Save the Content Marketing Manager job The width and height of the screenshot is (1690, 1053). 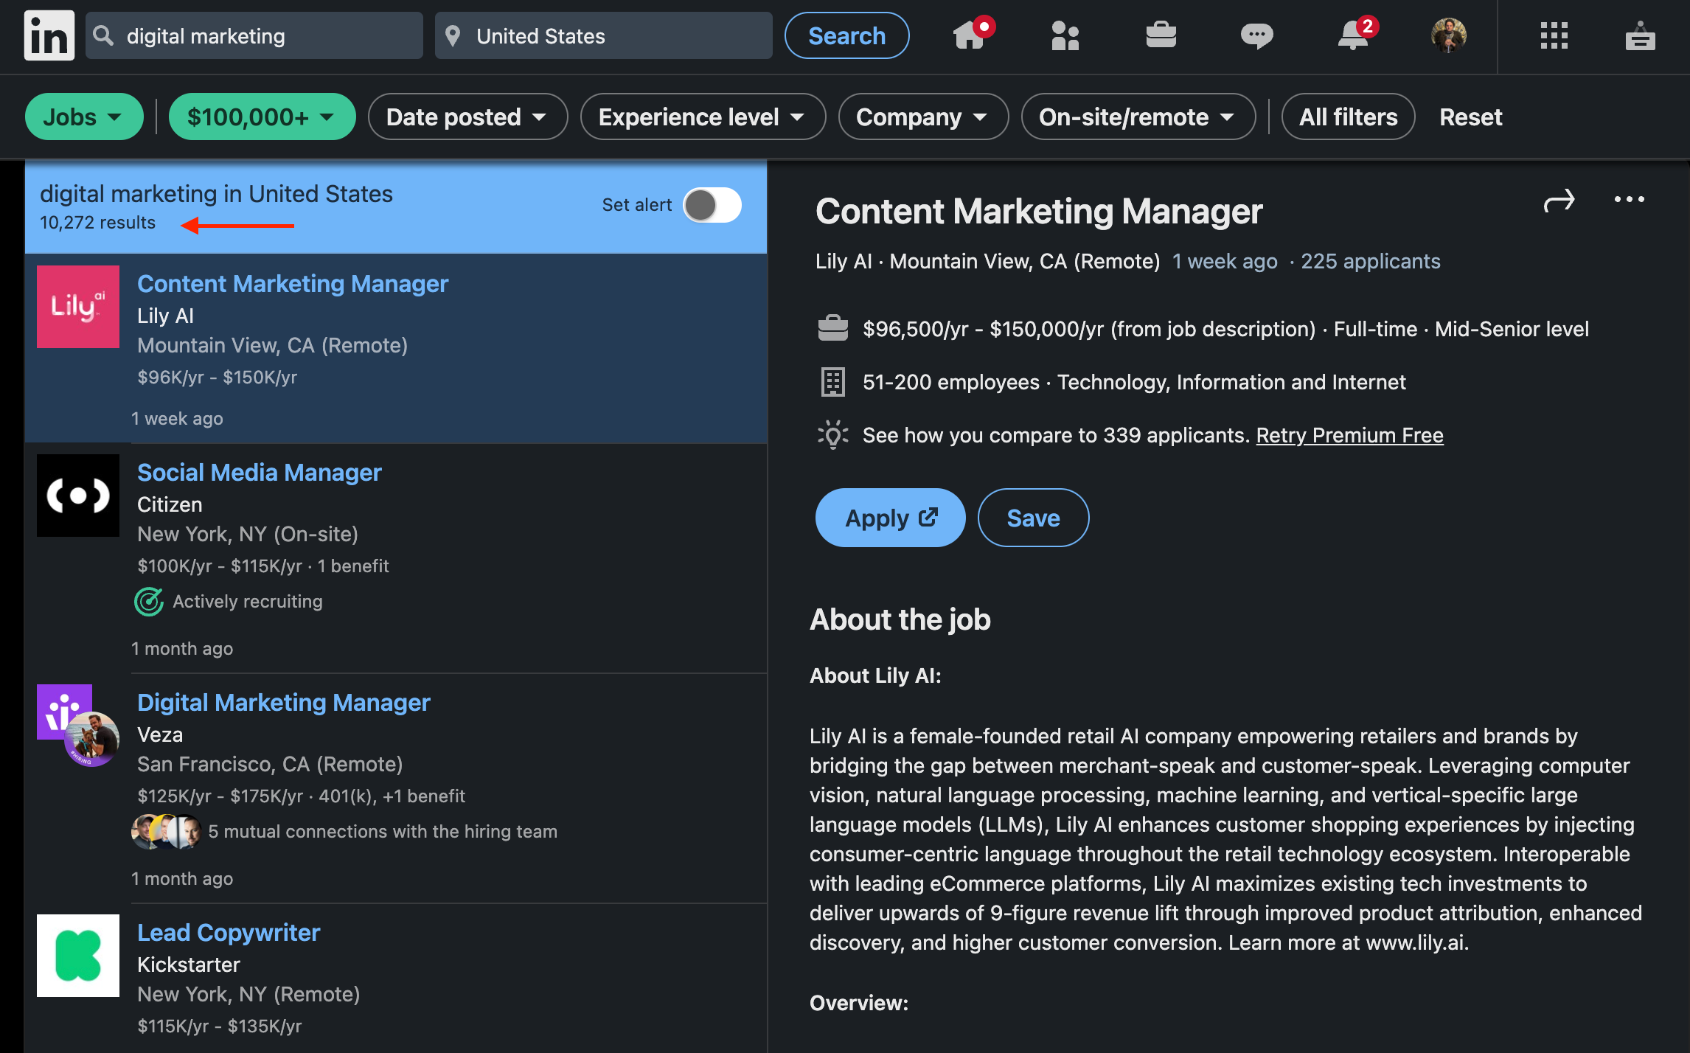[x=1033, y=518]
